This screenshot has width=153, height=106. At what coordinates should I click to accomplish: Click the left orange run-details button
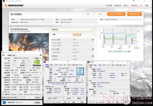(x=117, y=14)
